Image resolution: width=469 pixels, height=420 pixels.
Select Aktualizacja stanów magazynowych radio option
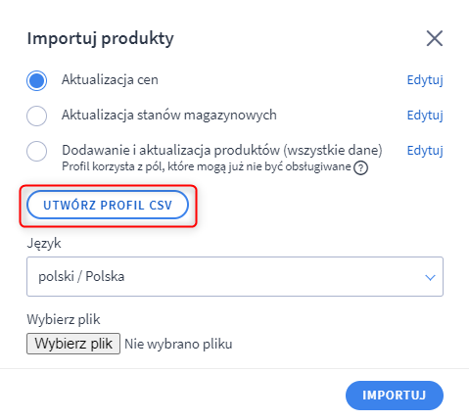[36, 116]
